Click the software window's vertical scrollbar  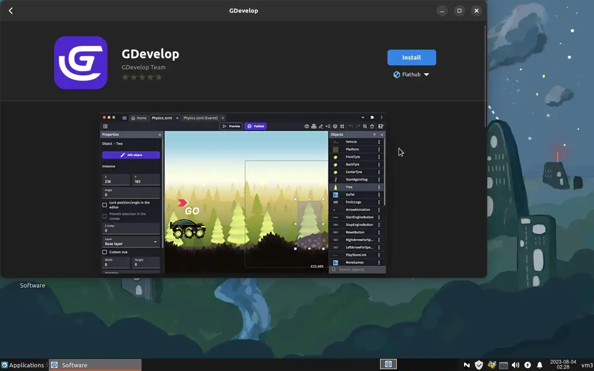[485, 77]
